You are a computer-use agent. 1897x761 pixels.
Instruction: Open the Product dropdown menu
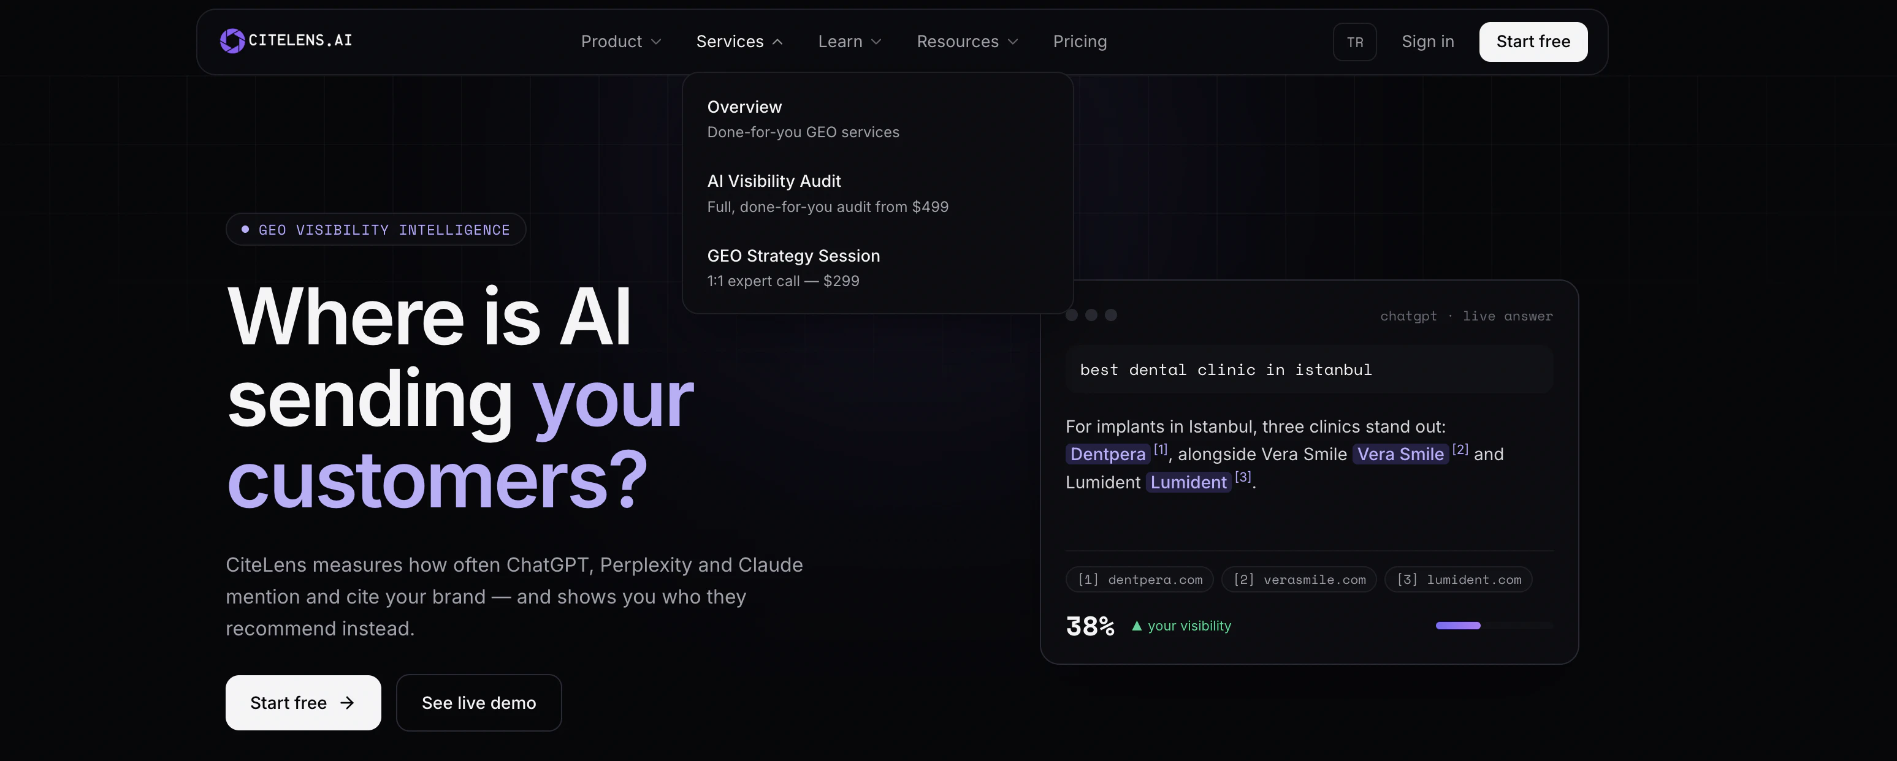pos(621,42)
